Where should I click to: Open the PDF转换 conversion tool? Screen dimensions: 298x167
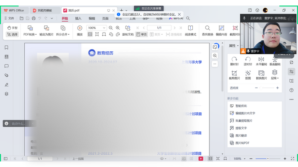pos(30,31)
